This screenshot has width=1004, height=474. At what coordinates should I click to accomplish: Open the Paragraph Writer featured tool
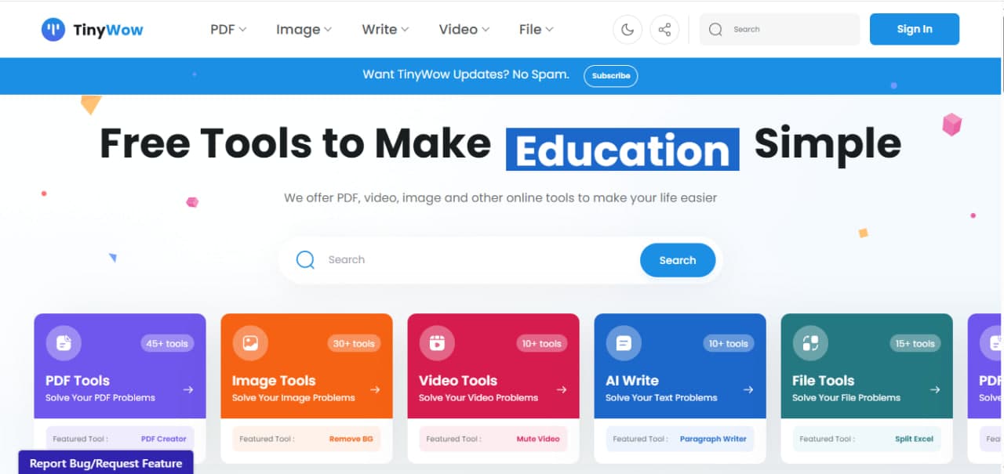(713, 439)
